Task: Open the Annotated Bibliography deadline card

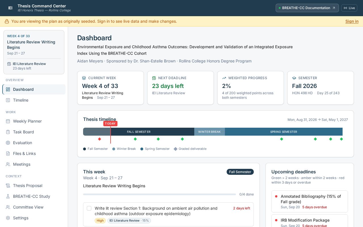Action: [310, 201]
